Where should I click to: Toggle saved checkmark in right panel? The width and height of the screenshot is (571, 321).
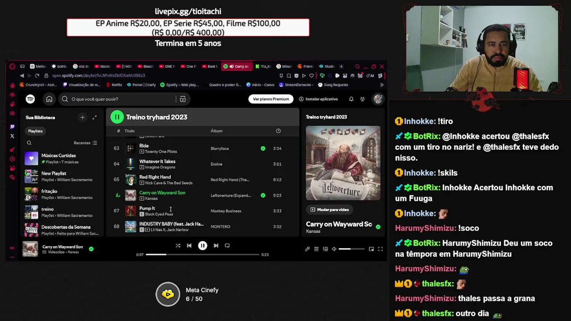click(x=378, y=227)
